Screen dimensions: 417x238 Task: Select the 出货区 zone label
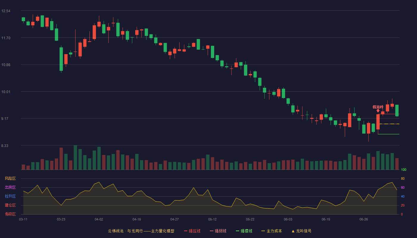pyautogui.click(x=10, y=187)
